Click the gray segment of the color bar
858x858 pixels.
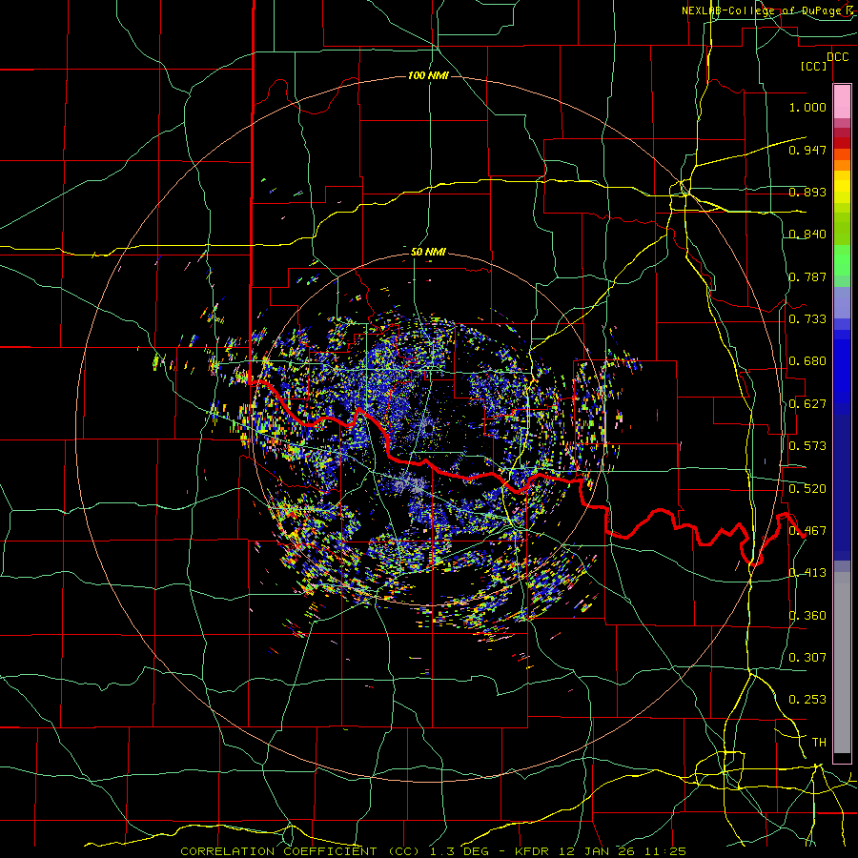tap(842, 663)
